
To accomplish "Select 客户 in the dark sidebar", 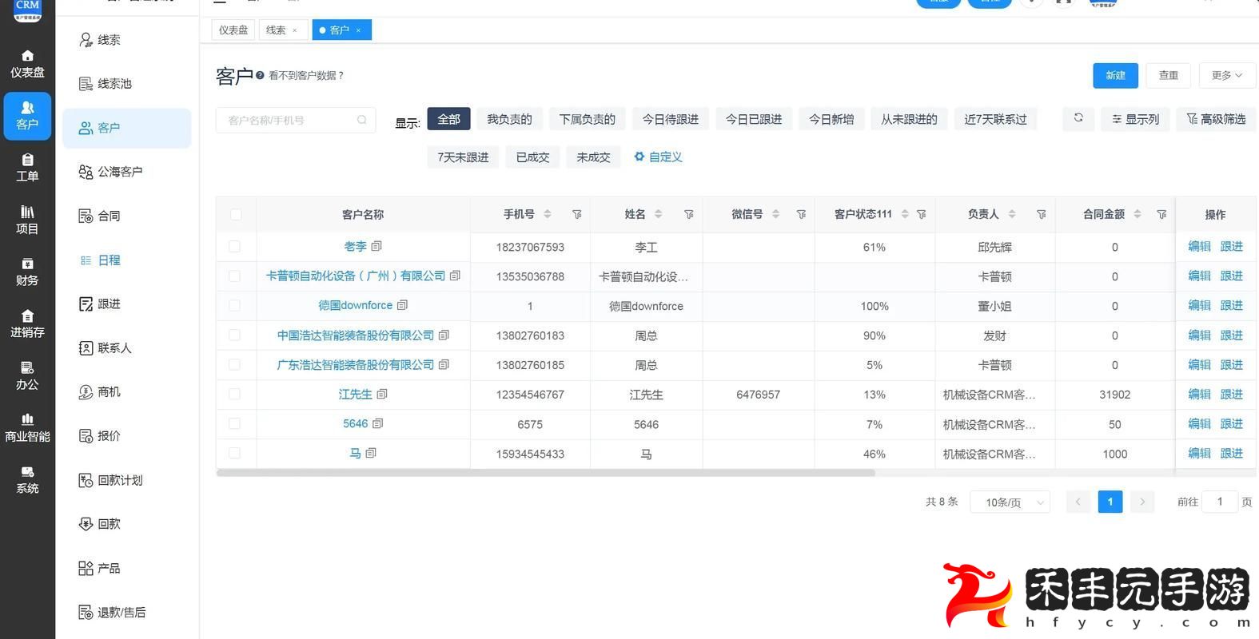I will click(27, 116).
